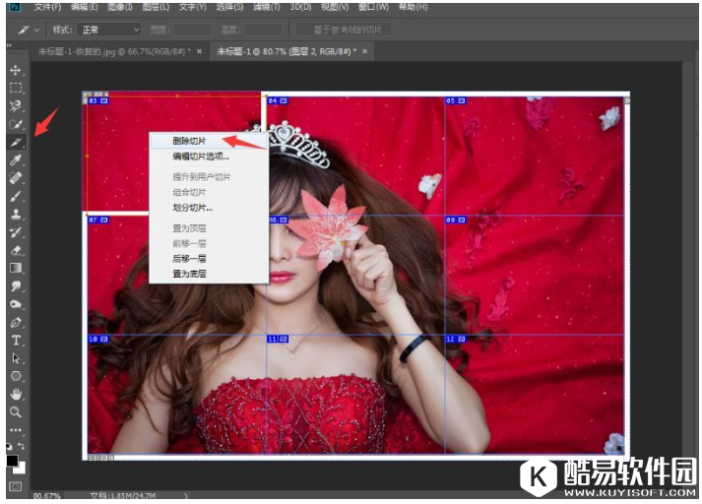Click the black foreground color swatch

pyautogui.click(x=13, y=460)
